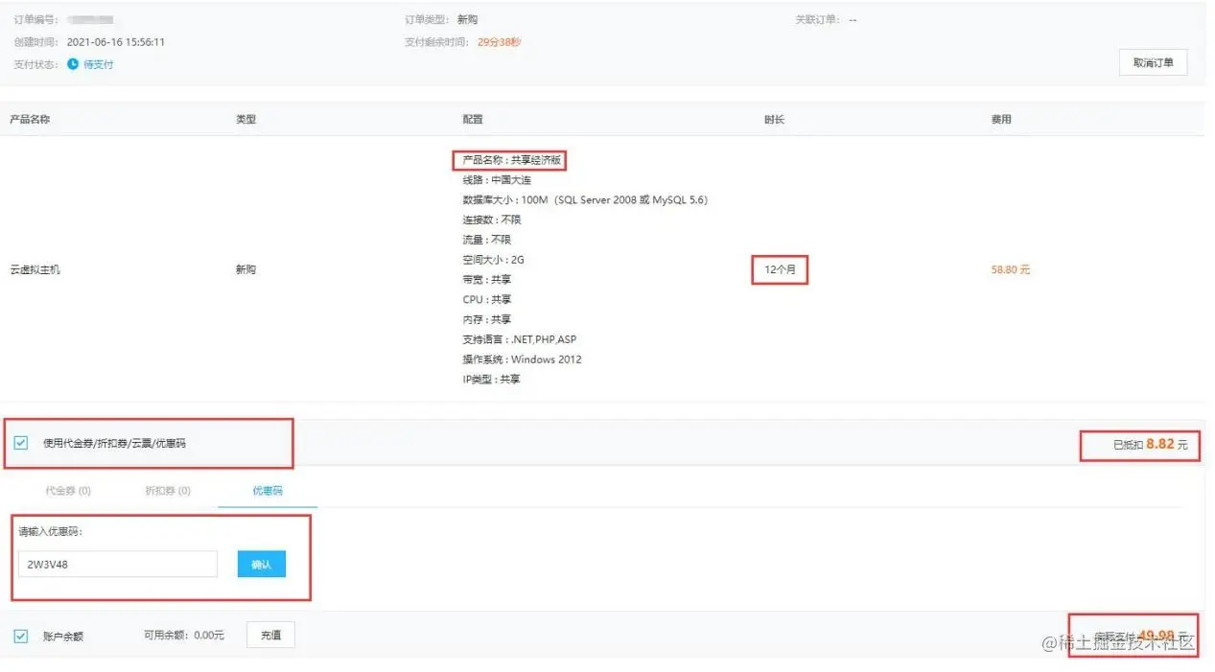
Task: Switch to the 代金券 (0) tab
Action: coord(68,491)
